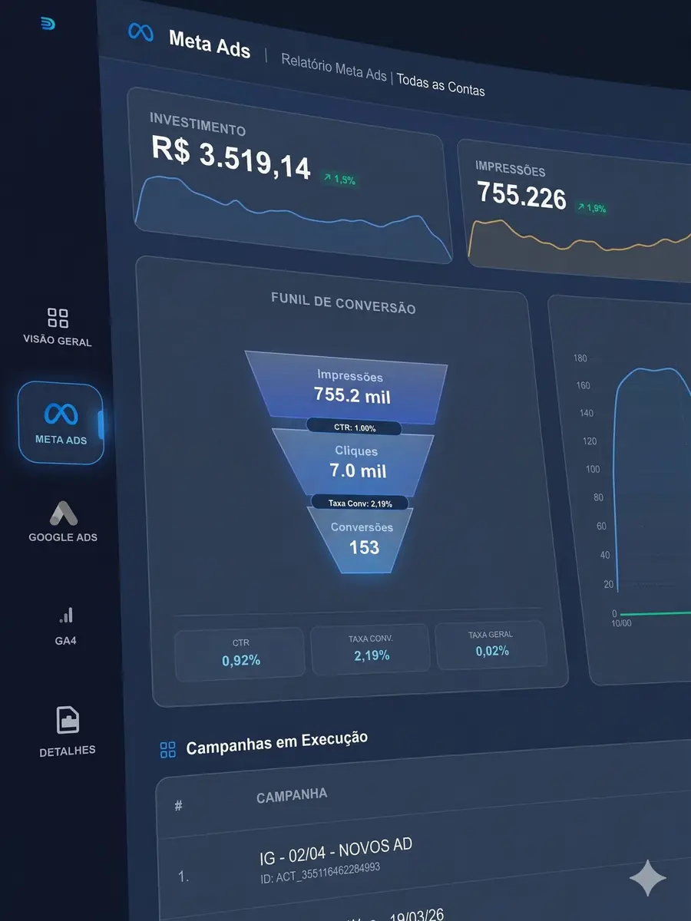This screenshot has height=921, width=691.
Task: Click grid icon beside Campanhas em Execução
Action: click(x=167, y=750)
